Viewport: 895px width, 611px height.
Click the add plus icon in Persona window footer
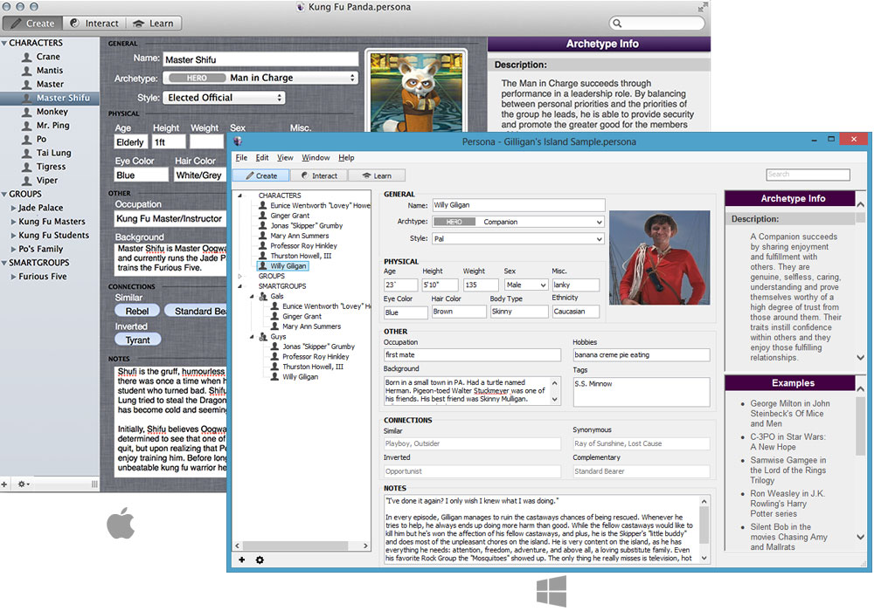[x=242, y=560]
